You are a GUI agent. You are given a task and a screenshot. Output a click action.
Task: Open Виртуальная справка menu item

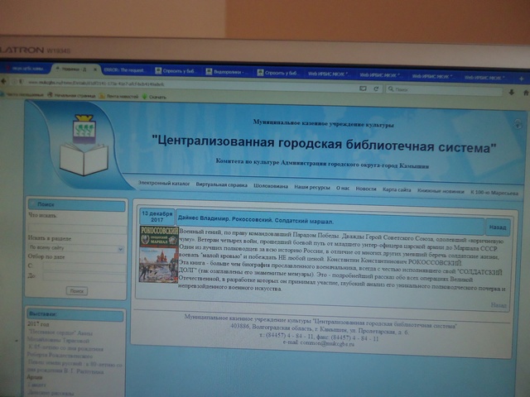point(221,185)
